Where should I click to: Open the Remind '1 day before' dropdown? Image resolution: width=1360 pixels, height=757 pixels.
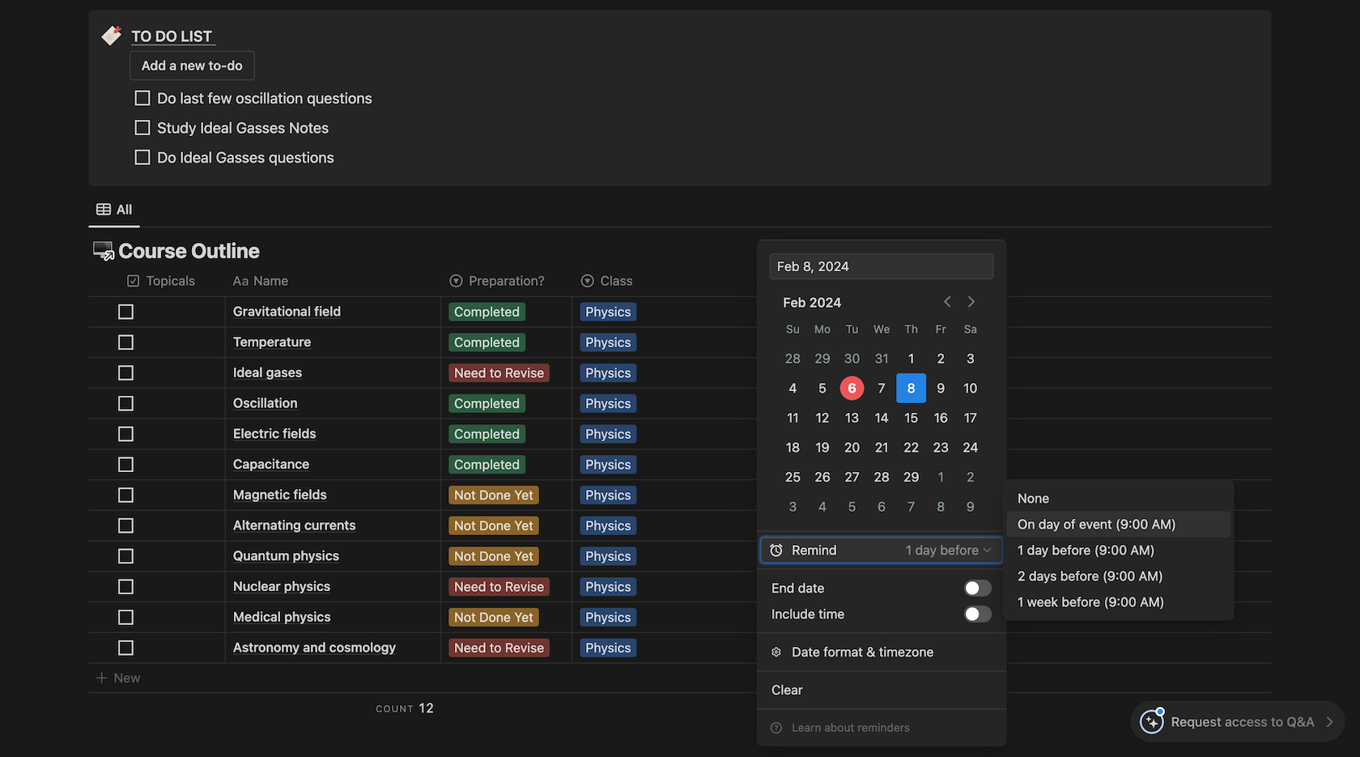(x=948, y=551)
